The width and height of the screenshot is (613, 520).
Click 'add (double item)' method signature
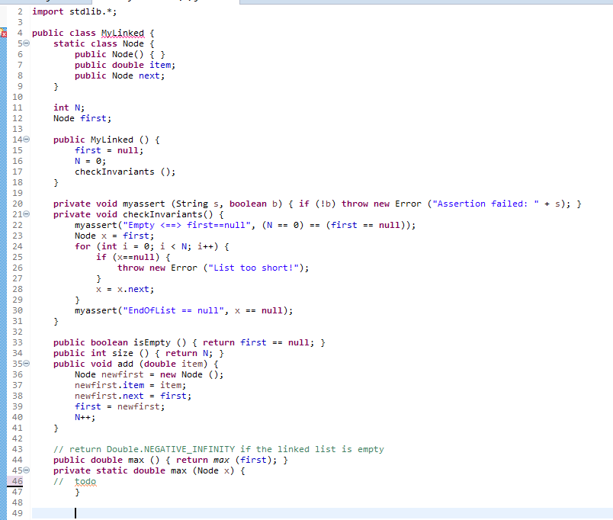(162, 364)
